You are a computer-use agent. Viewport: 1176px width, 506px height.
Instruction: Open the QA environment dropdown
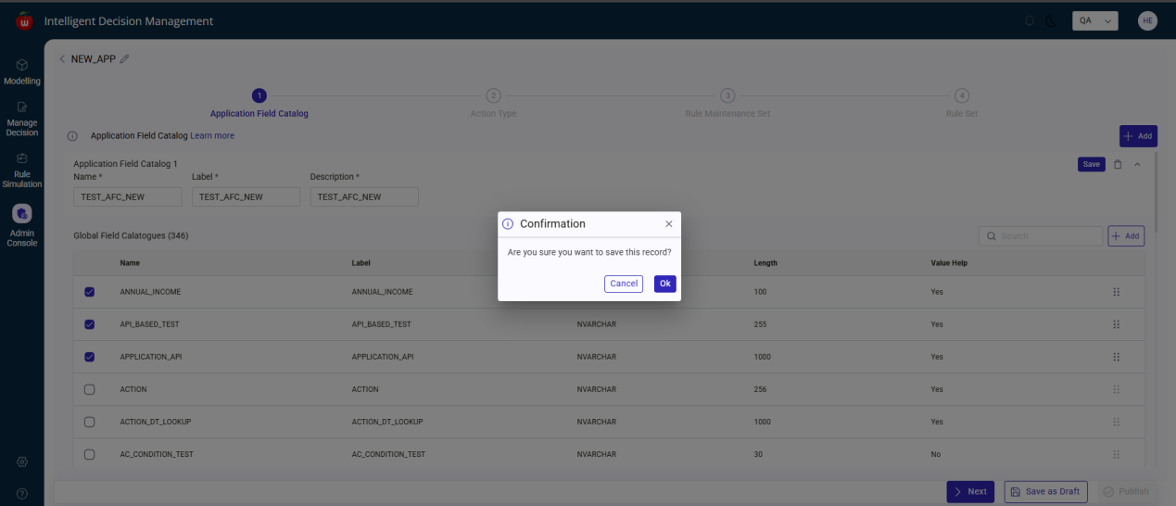1094,21
